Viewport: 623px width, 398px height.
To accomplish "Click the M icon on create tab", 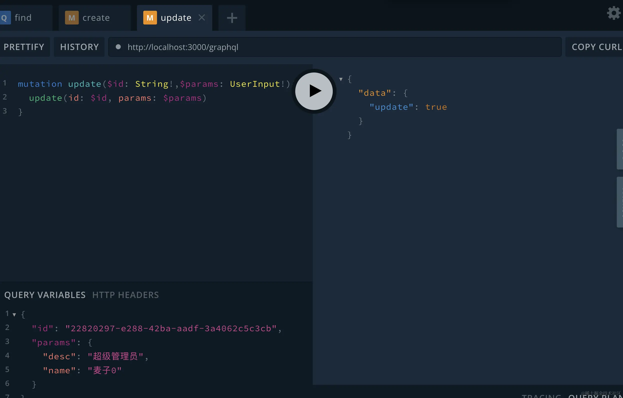I will pos(72,17).
